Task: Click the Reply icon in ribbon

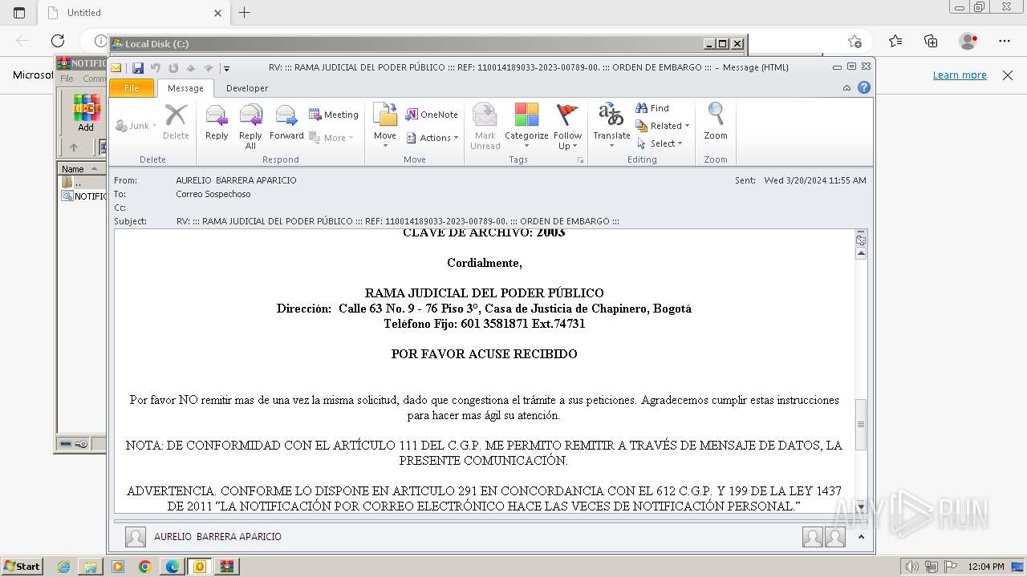Action: pos(217,123)
